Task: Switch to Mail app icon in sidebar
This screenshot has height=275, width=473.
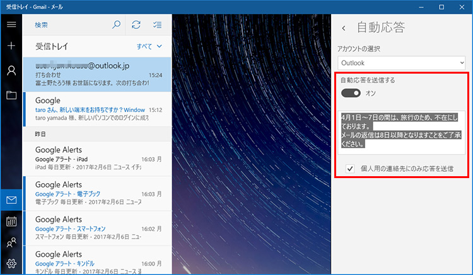Action: [x=11, y=199]
